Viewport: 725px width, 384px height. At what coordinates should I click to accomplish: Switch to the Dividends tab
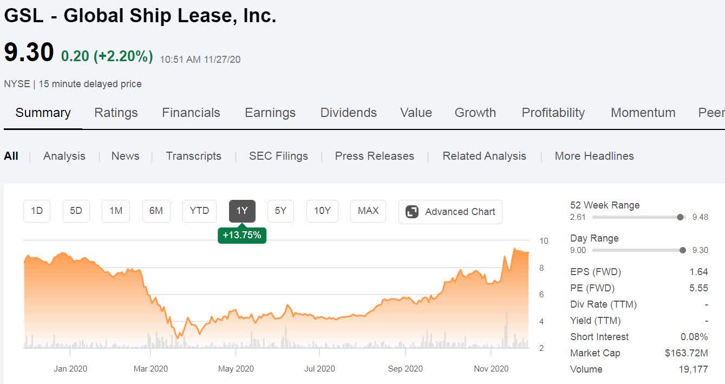pyautogui.click(x=348, y=113)
